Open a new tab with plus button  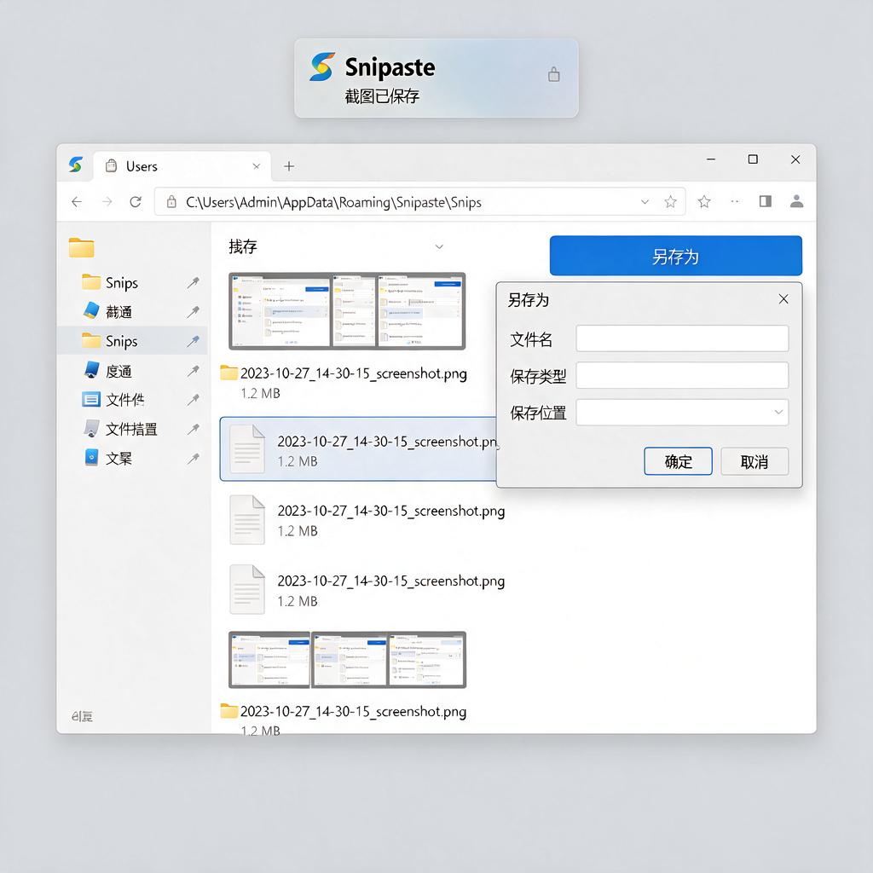pyautogui.click(x=289, y=166)
